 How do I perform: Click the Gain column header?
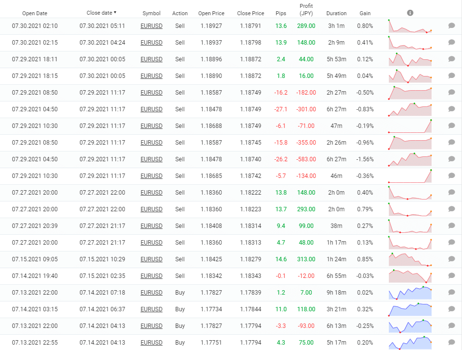(365, 13)
